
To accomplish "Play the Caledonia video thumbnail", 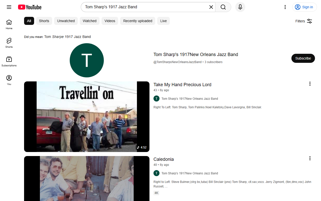I will (x=87, y=178).
